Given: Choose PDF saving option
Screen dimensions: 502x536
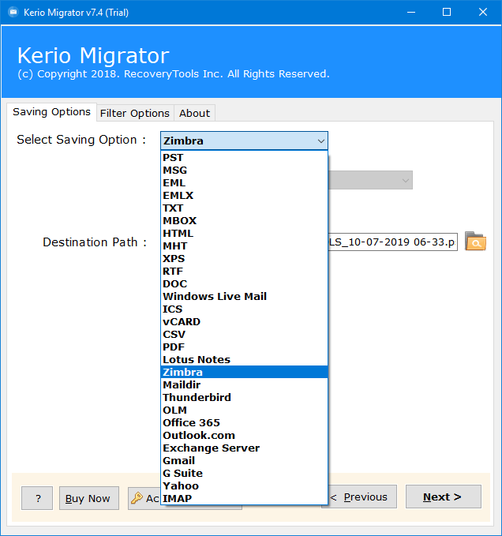Looking at the screenshot, I should click(x=244, y=347).
